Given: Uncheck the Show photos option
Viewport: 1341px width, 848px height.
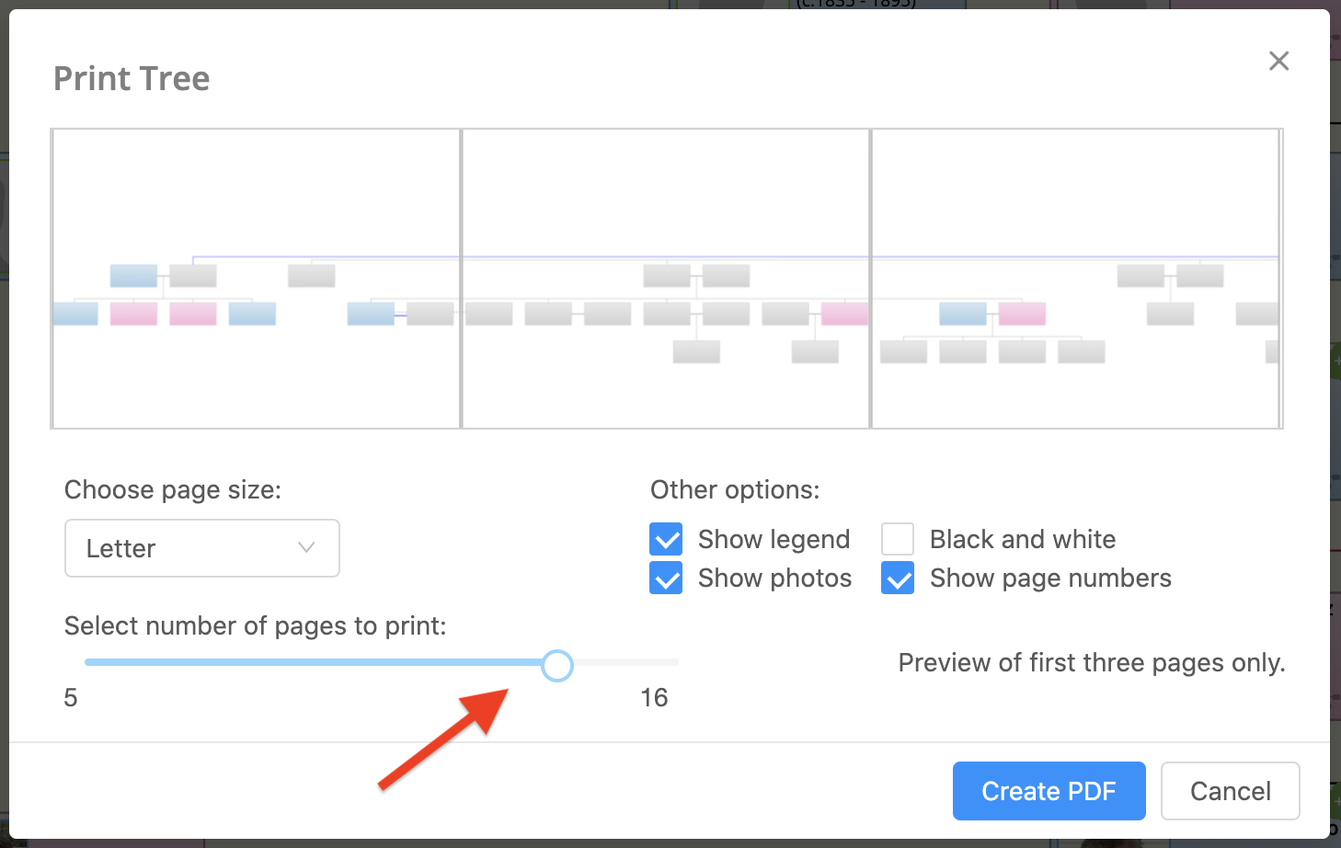Looking at the screenshot, I should 666,579.
